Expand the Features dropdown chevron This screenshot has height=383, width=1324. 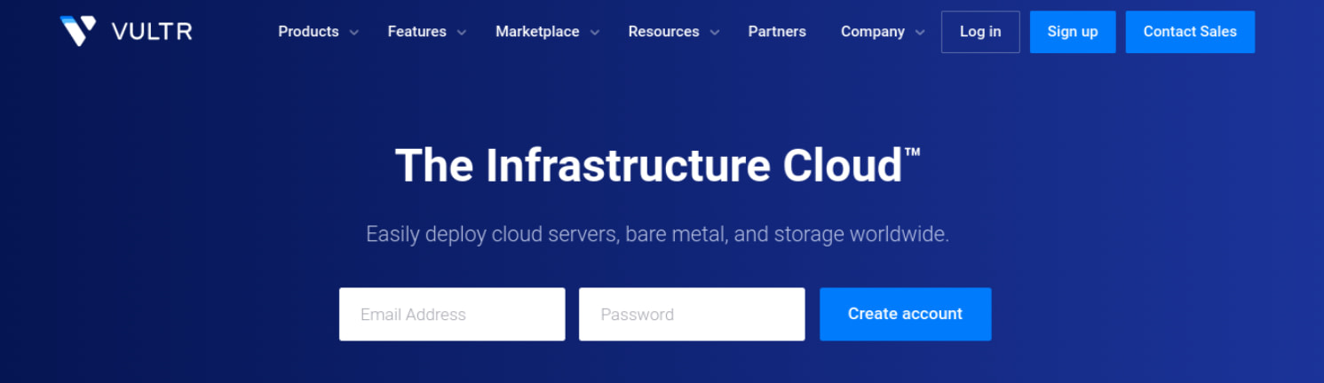462,33
